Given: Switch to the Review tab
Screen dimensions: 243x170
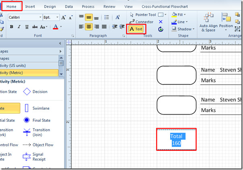Looking at the screenshot, I should 109,6.
